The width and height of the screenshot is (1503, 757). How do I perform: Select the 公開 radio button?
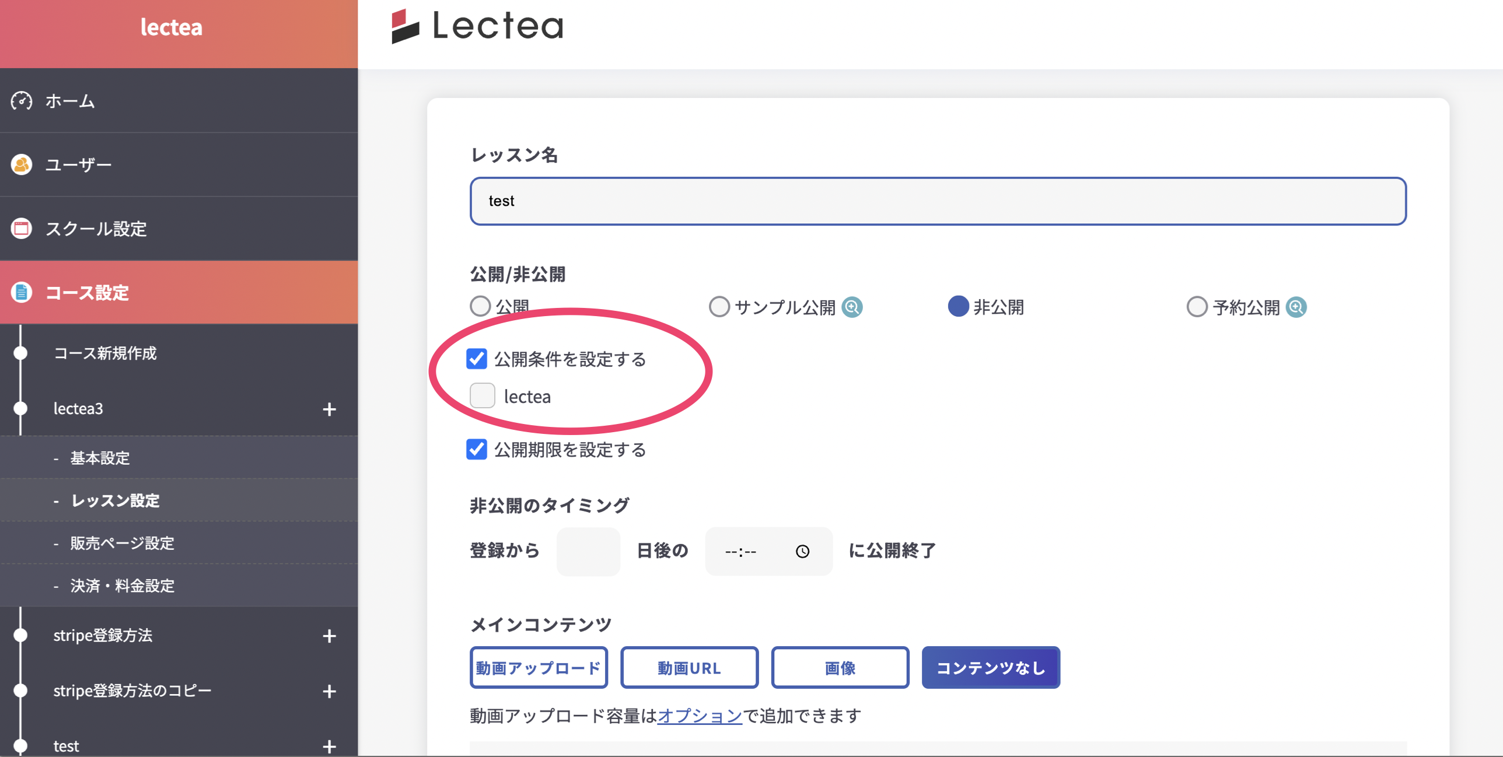[480, 306]
